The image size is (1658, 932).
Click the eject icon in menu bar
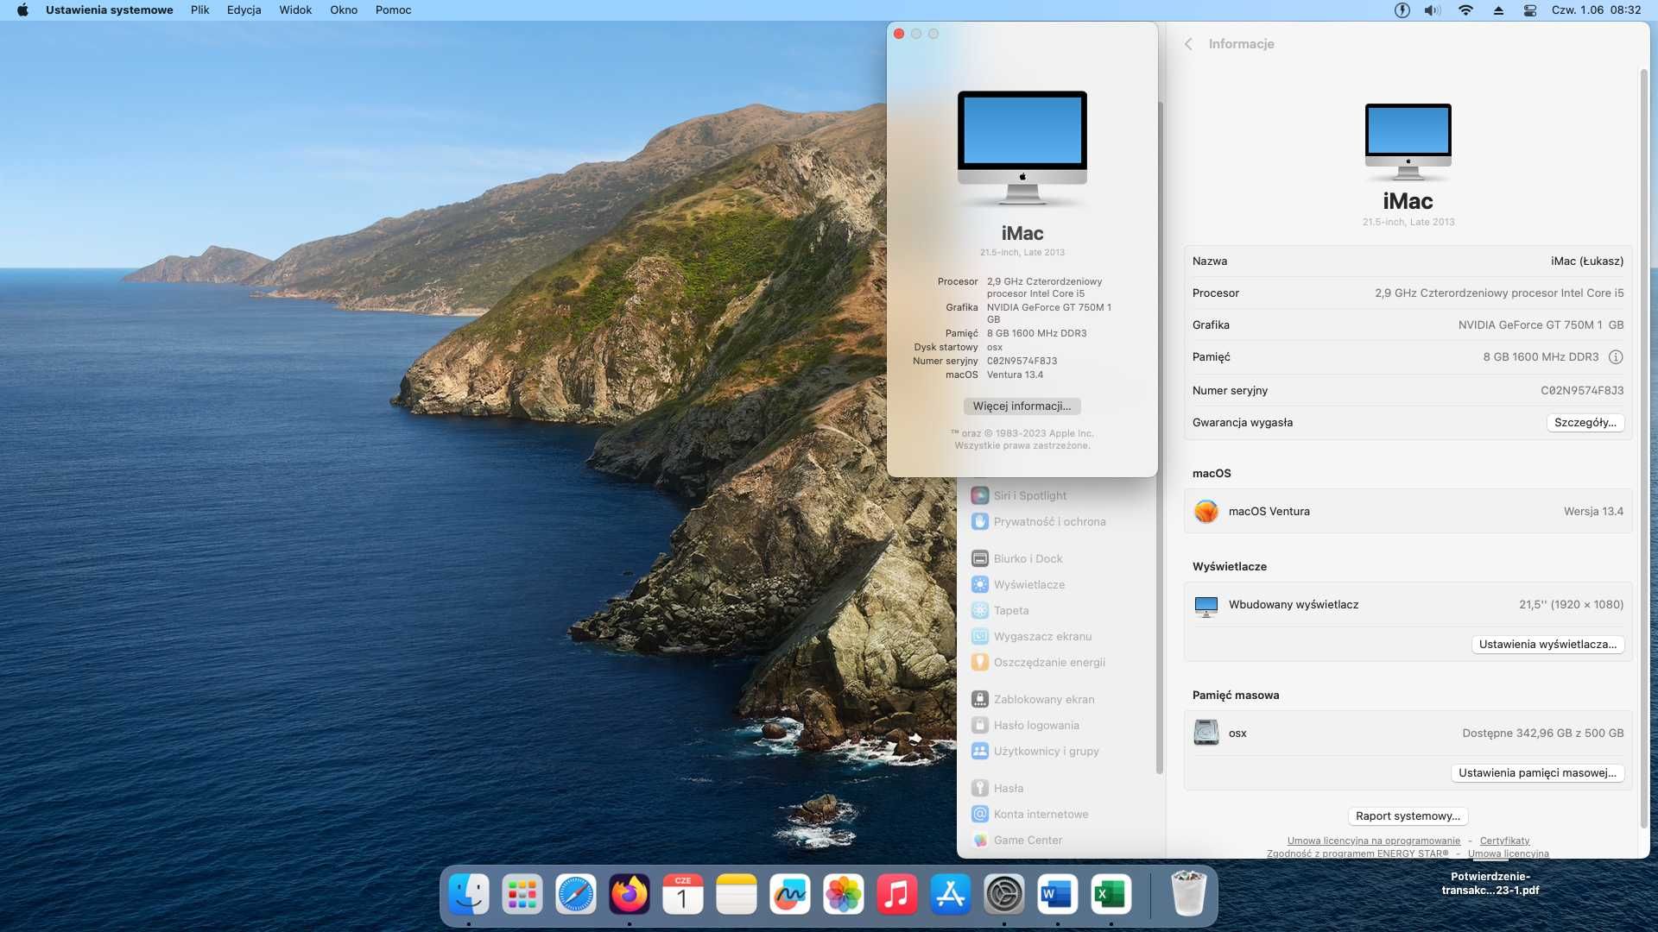1498,10
